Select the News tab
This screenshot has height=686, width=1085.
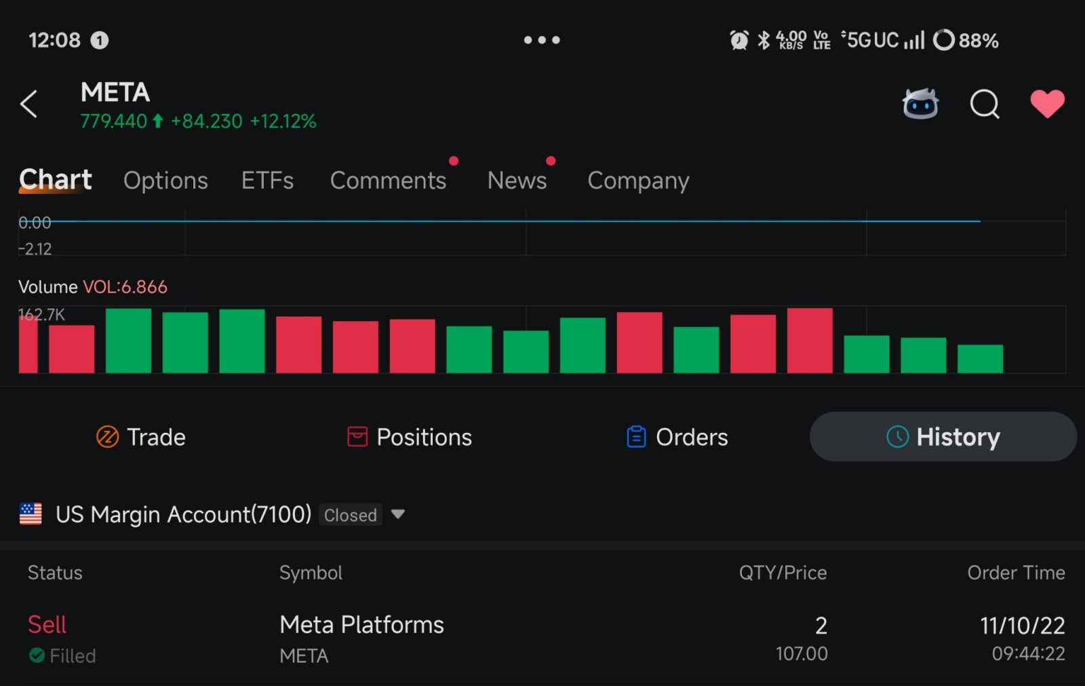tap(517, 180)
